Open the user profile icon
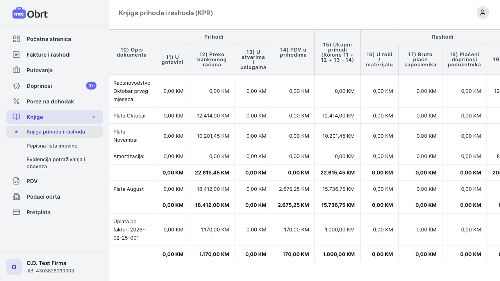Screen dimensions: 500x281 (x=482, y=12)
